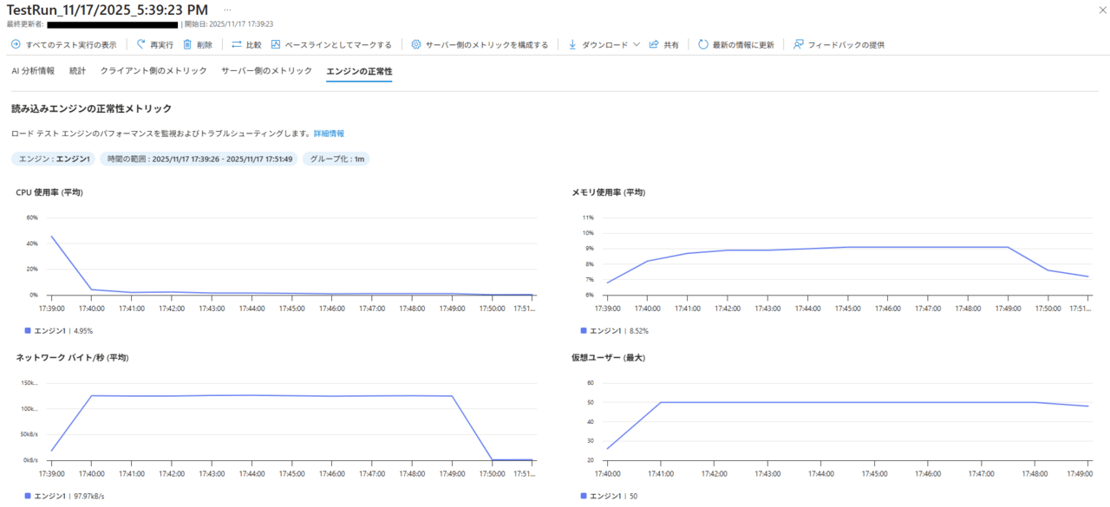Click the 共有 (share) icon
The width and height of the screenshot is (1110, 507).
tap(654, 44)
